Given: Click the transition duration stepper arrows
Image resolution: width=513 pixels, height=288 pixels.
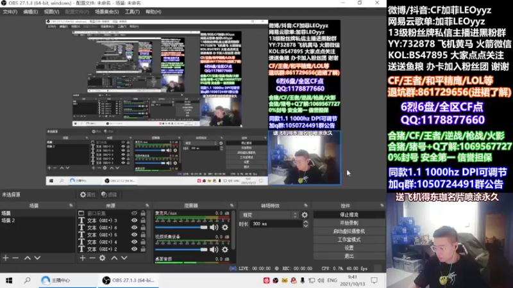Looking at the screenshot, I should (306, 224).
